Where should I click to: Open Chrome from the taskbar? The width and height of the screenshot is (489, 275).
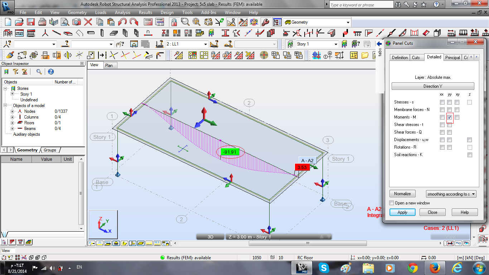click(412, 268)
